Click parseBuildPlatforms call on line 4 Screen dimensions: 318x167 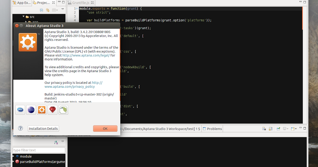pyautogui.click(x=142, y=20)
